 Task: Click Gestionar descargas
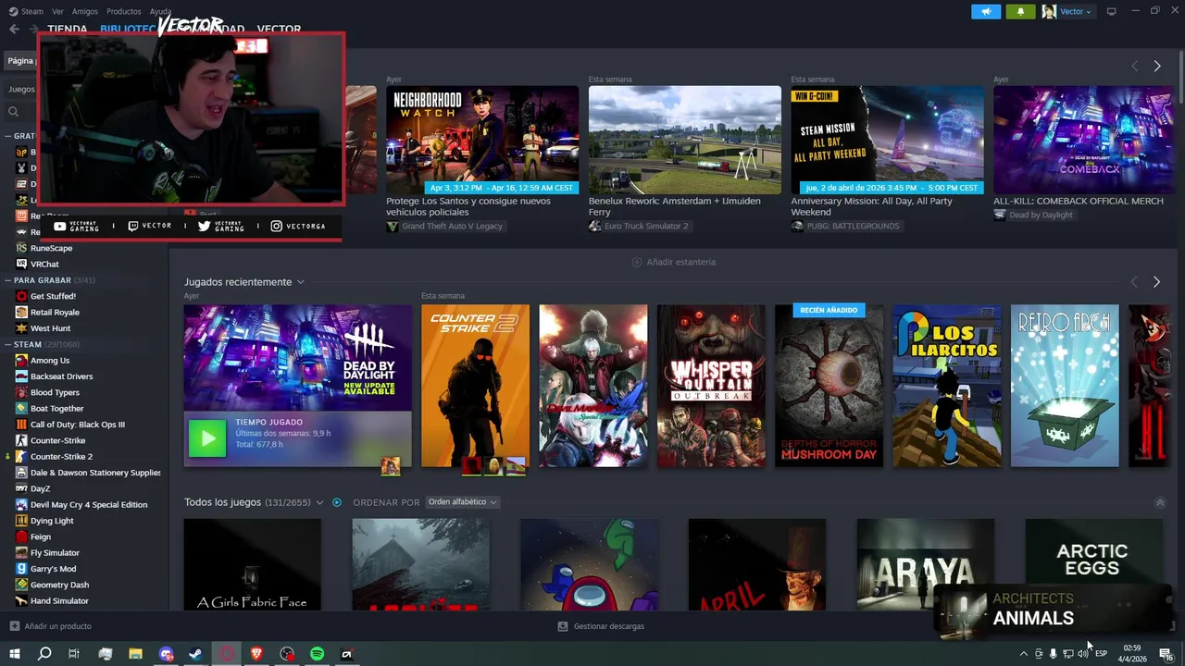601,626
